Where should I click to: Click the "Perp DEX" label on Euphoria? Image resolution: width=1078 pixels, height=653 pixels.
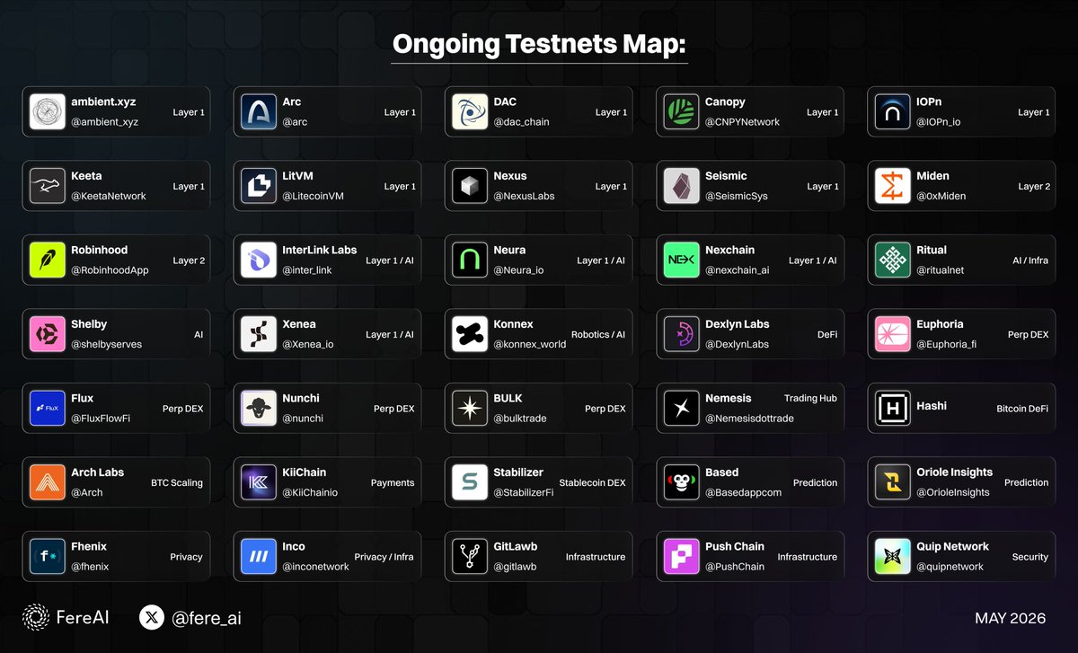(1029, 334)
